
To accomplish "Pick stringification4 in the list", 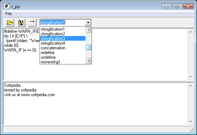I will [x=63, y=43].
